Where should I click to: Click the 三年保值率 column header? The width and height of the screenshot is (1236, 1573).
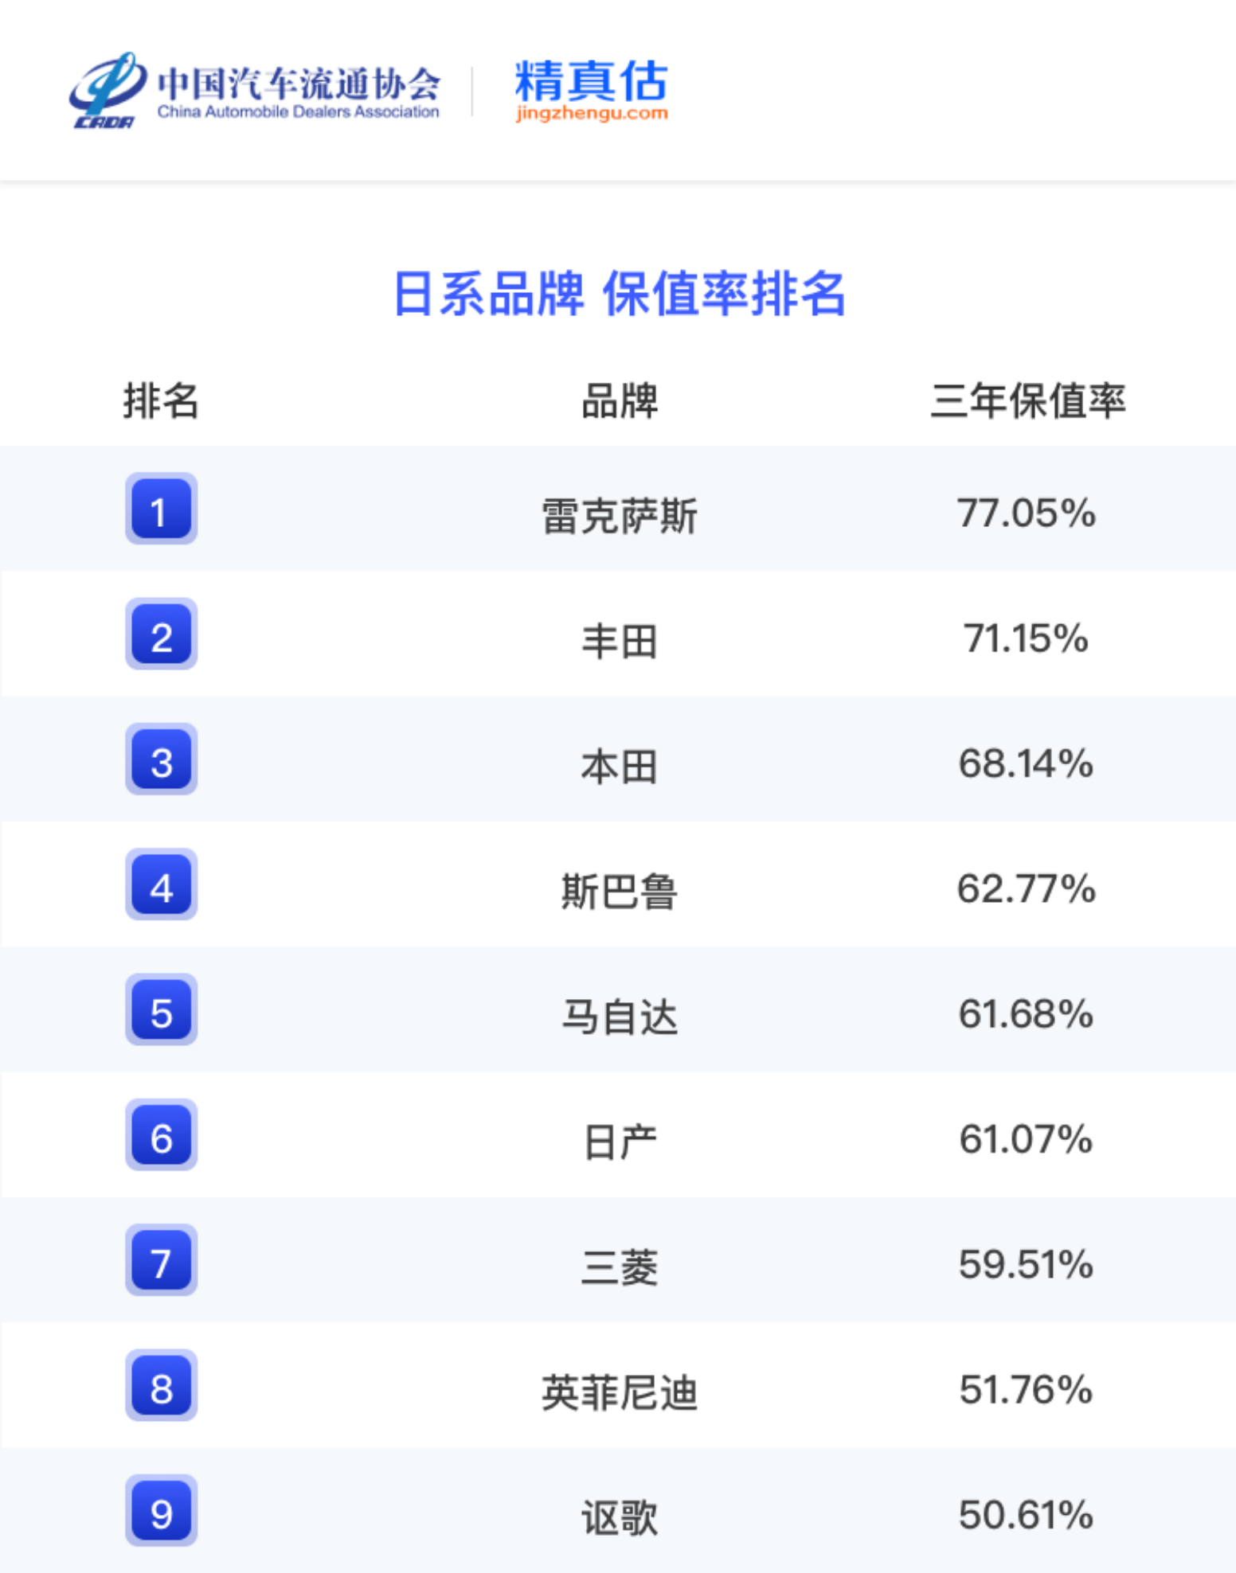point(1027,400)
